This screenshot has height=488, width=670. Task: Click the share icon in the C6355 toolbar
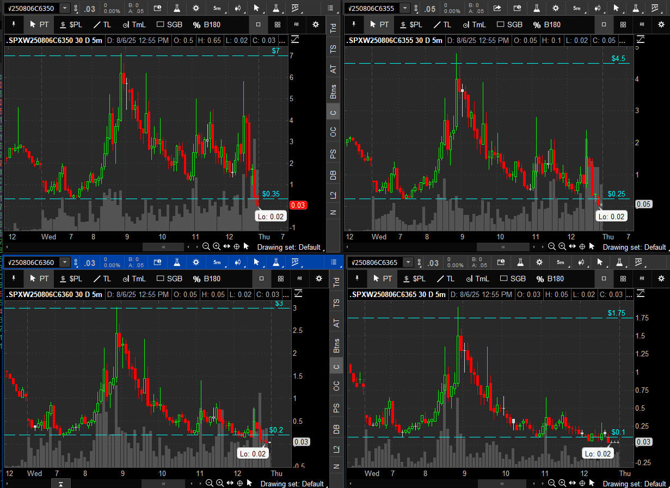point(497,8)
